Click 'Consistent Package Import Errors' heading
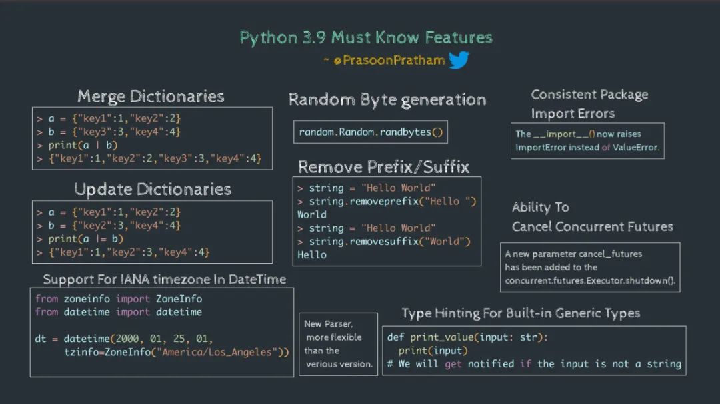 coord(589,104)
